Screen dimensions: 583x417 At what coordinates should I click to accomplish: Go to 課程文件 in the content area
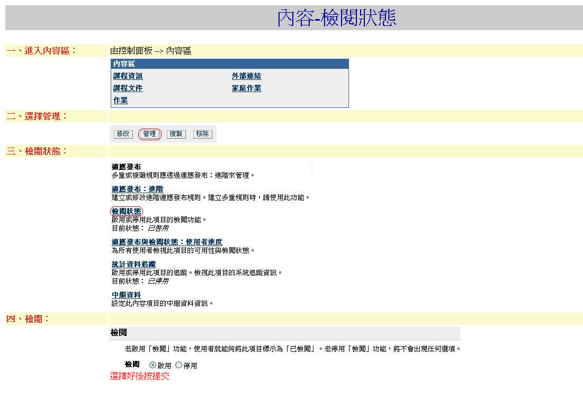pyautogui.click(x=128, y=88)
